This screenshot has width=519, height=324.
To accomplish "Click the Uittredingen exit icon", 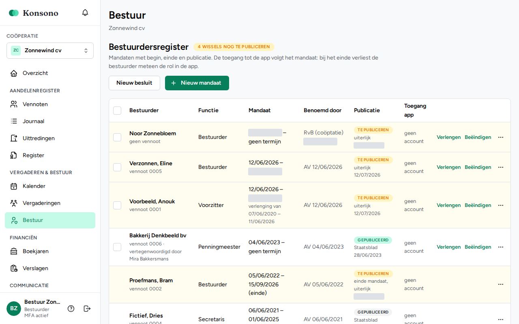I will tap(14, 139).
